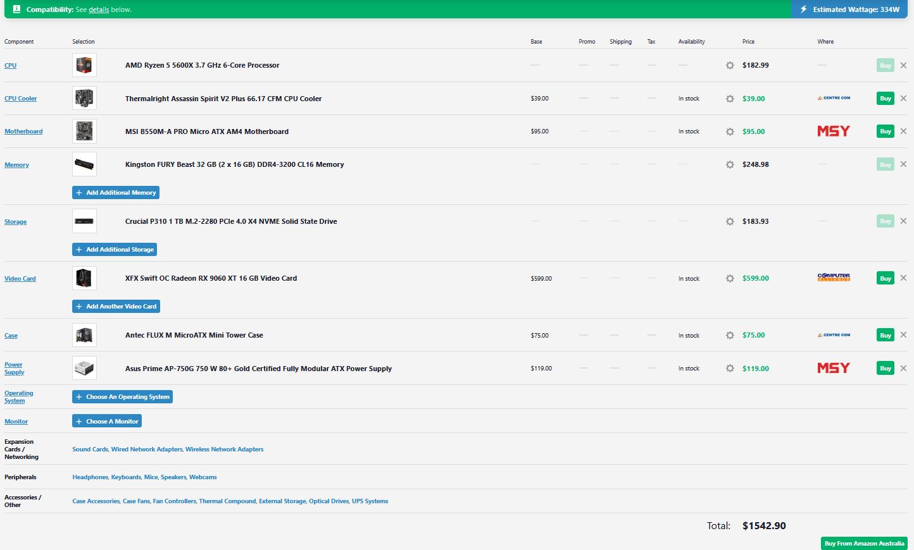Add Additional Storage to the build
Viewport: 914px width, 550px height.
point(115,249)
